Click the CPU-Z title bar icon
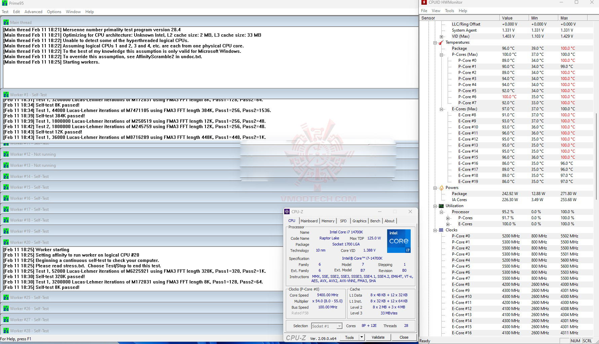The height and width of the screenshot is (344, 599). coord(287,212)
